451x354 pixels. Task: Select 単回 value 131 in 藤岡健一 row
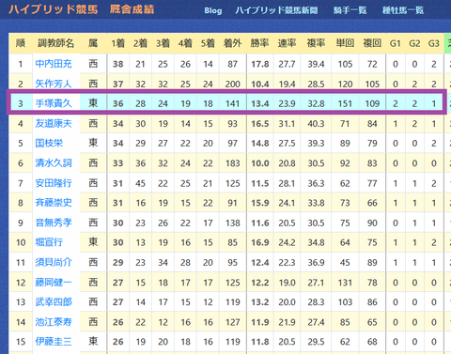coord(345,283)
